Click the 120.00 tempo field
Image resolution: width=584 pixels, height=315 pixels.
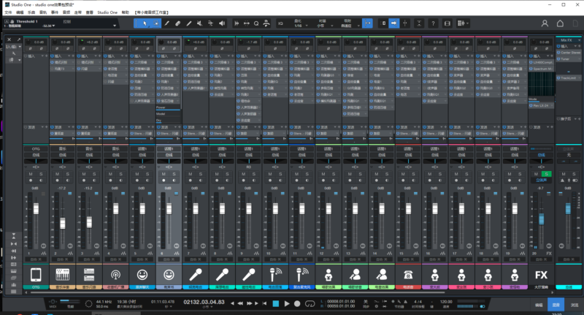(446, 302)
